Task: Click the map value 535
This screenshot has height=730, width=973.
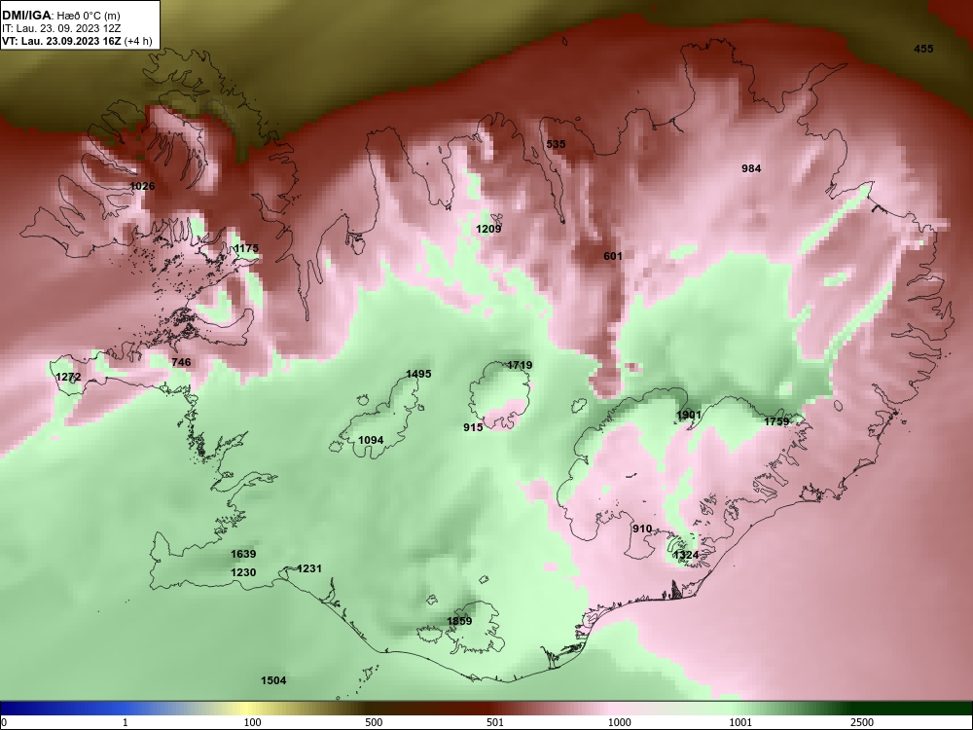Action: [x=556, y=144]
